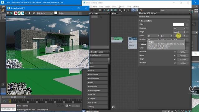199x112 pixels.
Task: Collapse the Utility category in Map Browser
Action: (x=97, y=107)
